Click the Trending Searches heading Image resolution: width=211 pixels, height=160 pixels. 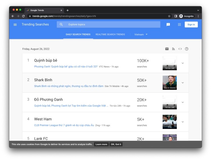click(35, 24)
